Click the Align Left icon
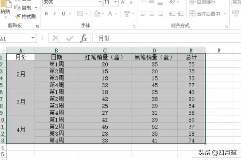This screenshot has height=160, width=241. click(x=143, y=14)
